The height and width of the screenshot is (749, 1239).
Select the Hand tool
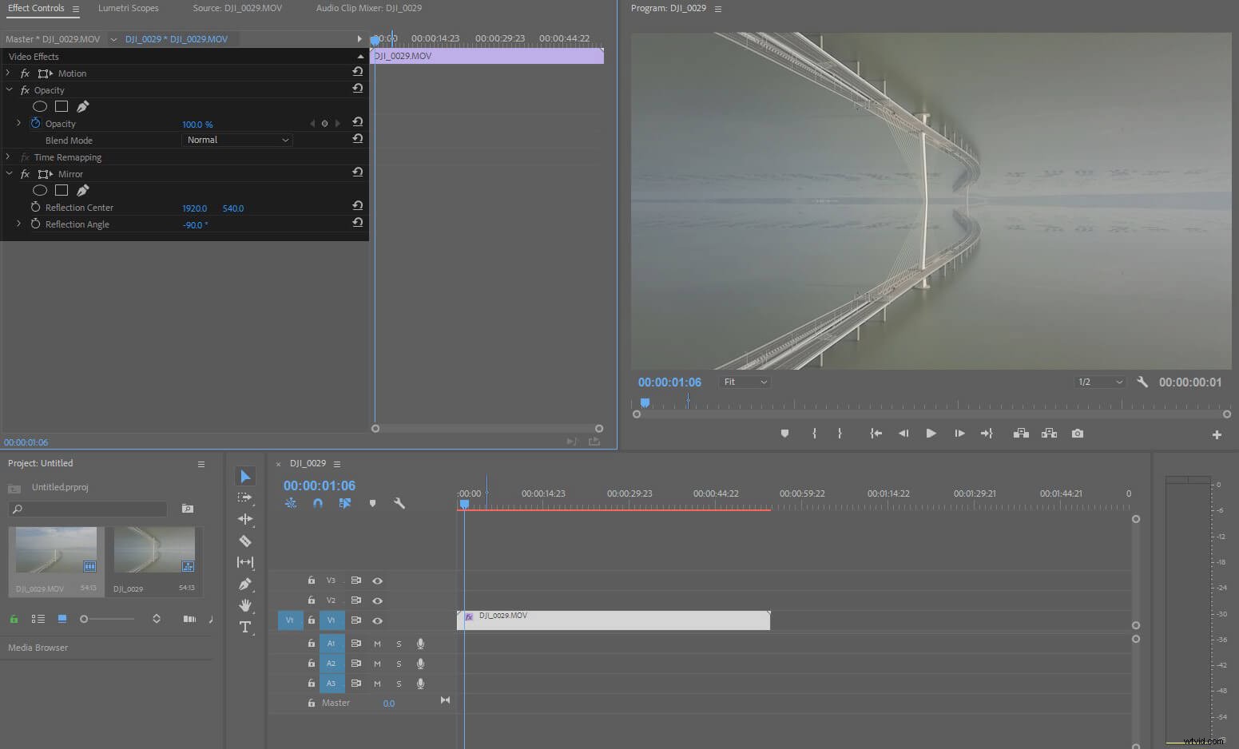pos(245,605)
